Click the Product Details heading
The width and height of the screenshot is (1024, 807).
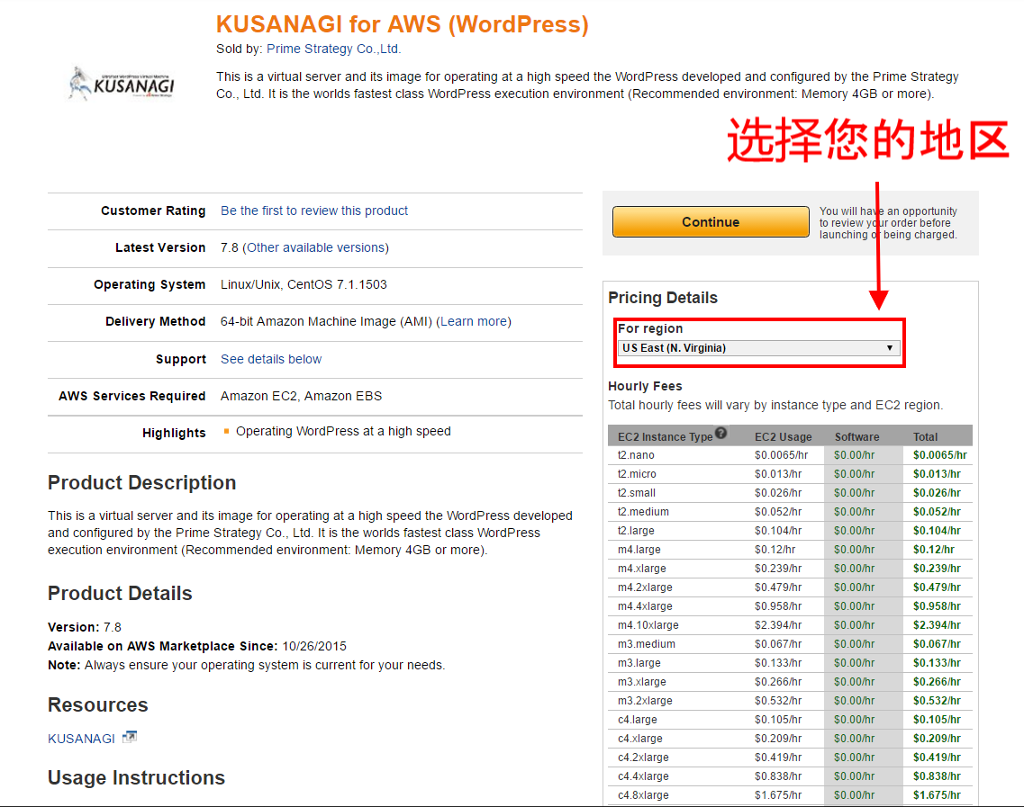click(120, 594)
